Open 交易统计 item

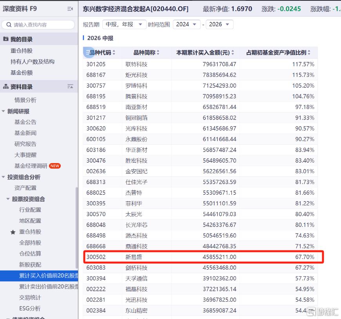tap(30, 297)
